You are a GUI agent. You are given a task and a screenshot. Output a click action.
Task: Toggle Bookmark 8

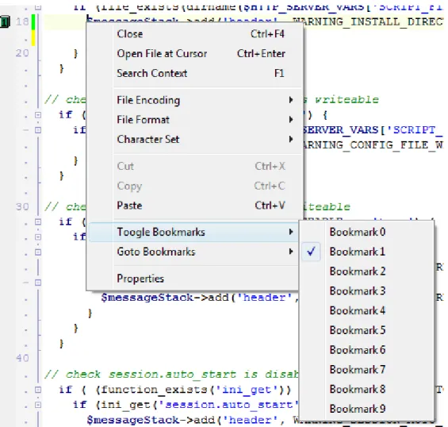tap(367, 389)
